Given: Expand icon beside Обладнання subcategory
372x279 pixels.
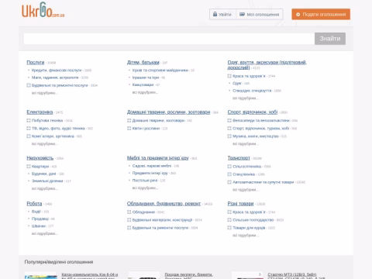Looking at the screenshot, I should tap(129, 212).
